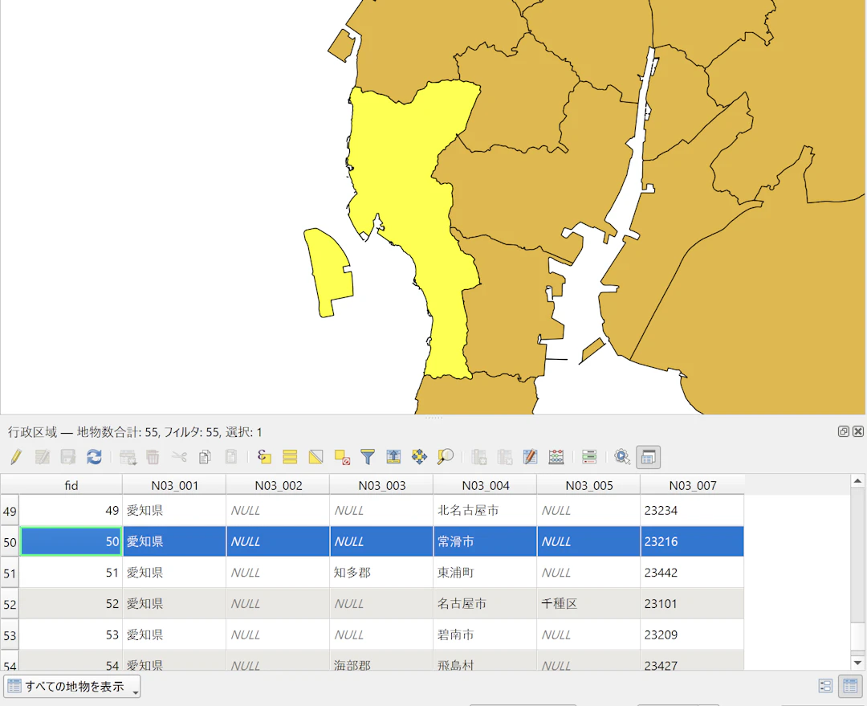Toggle editing mode with the pencil icon

pos(16,457)
